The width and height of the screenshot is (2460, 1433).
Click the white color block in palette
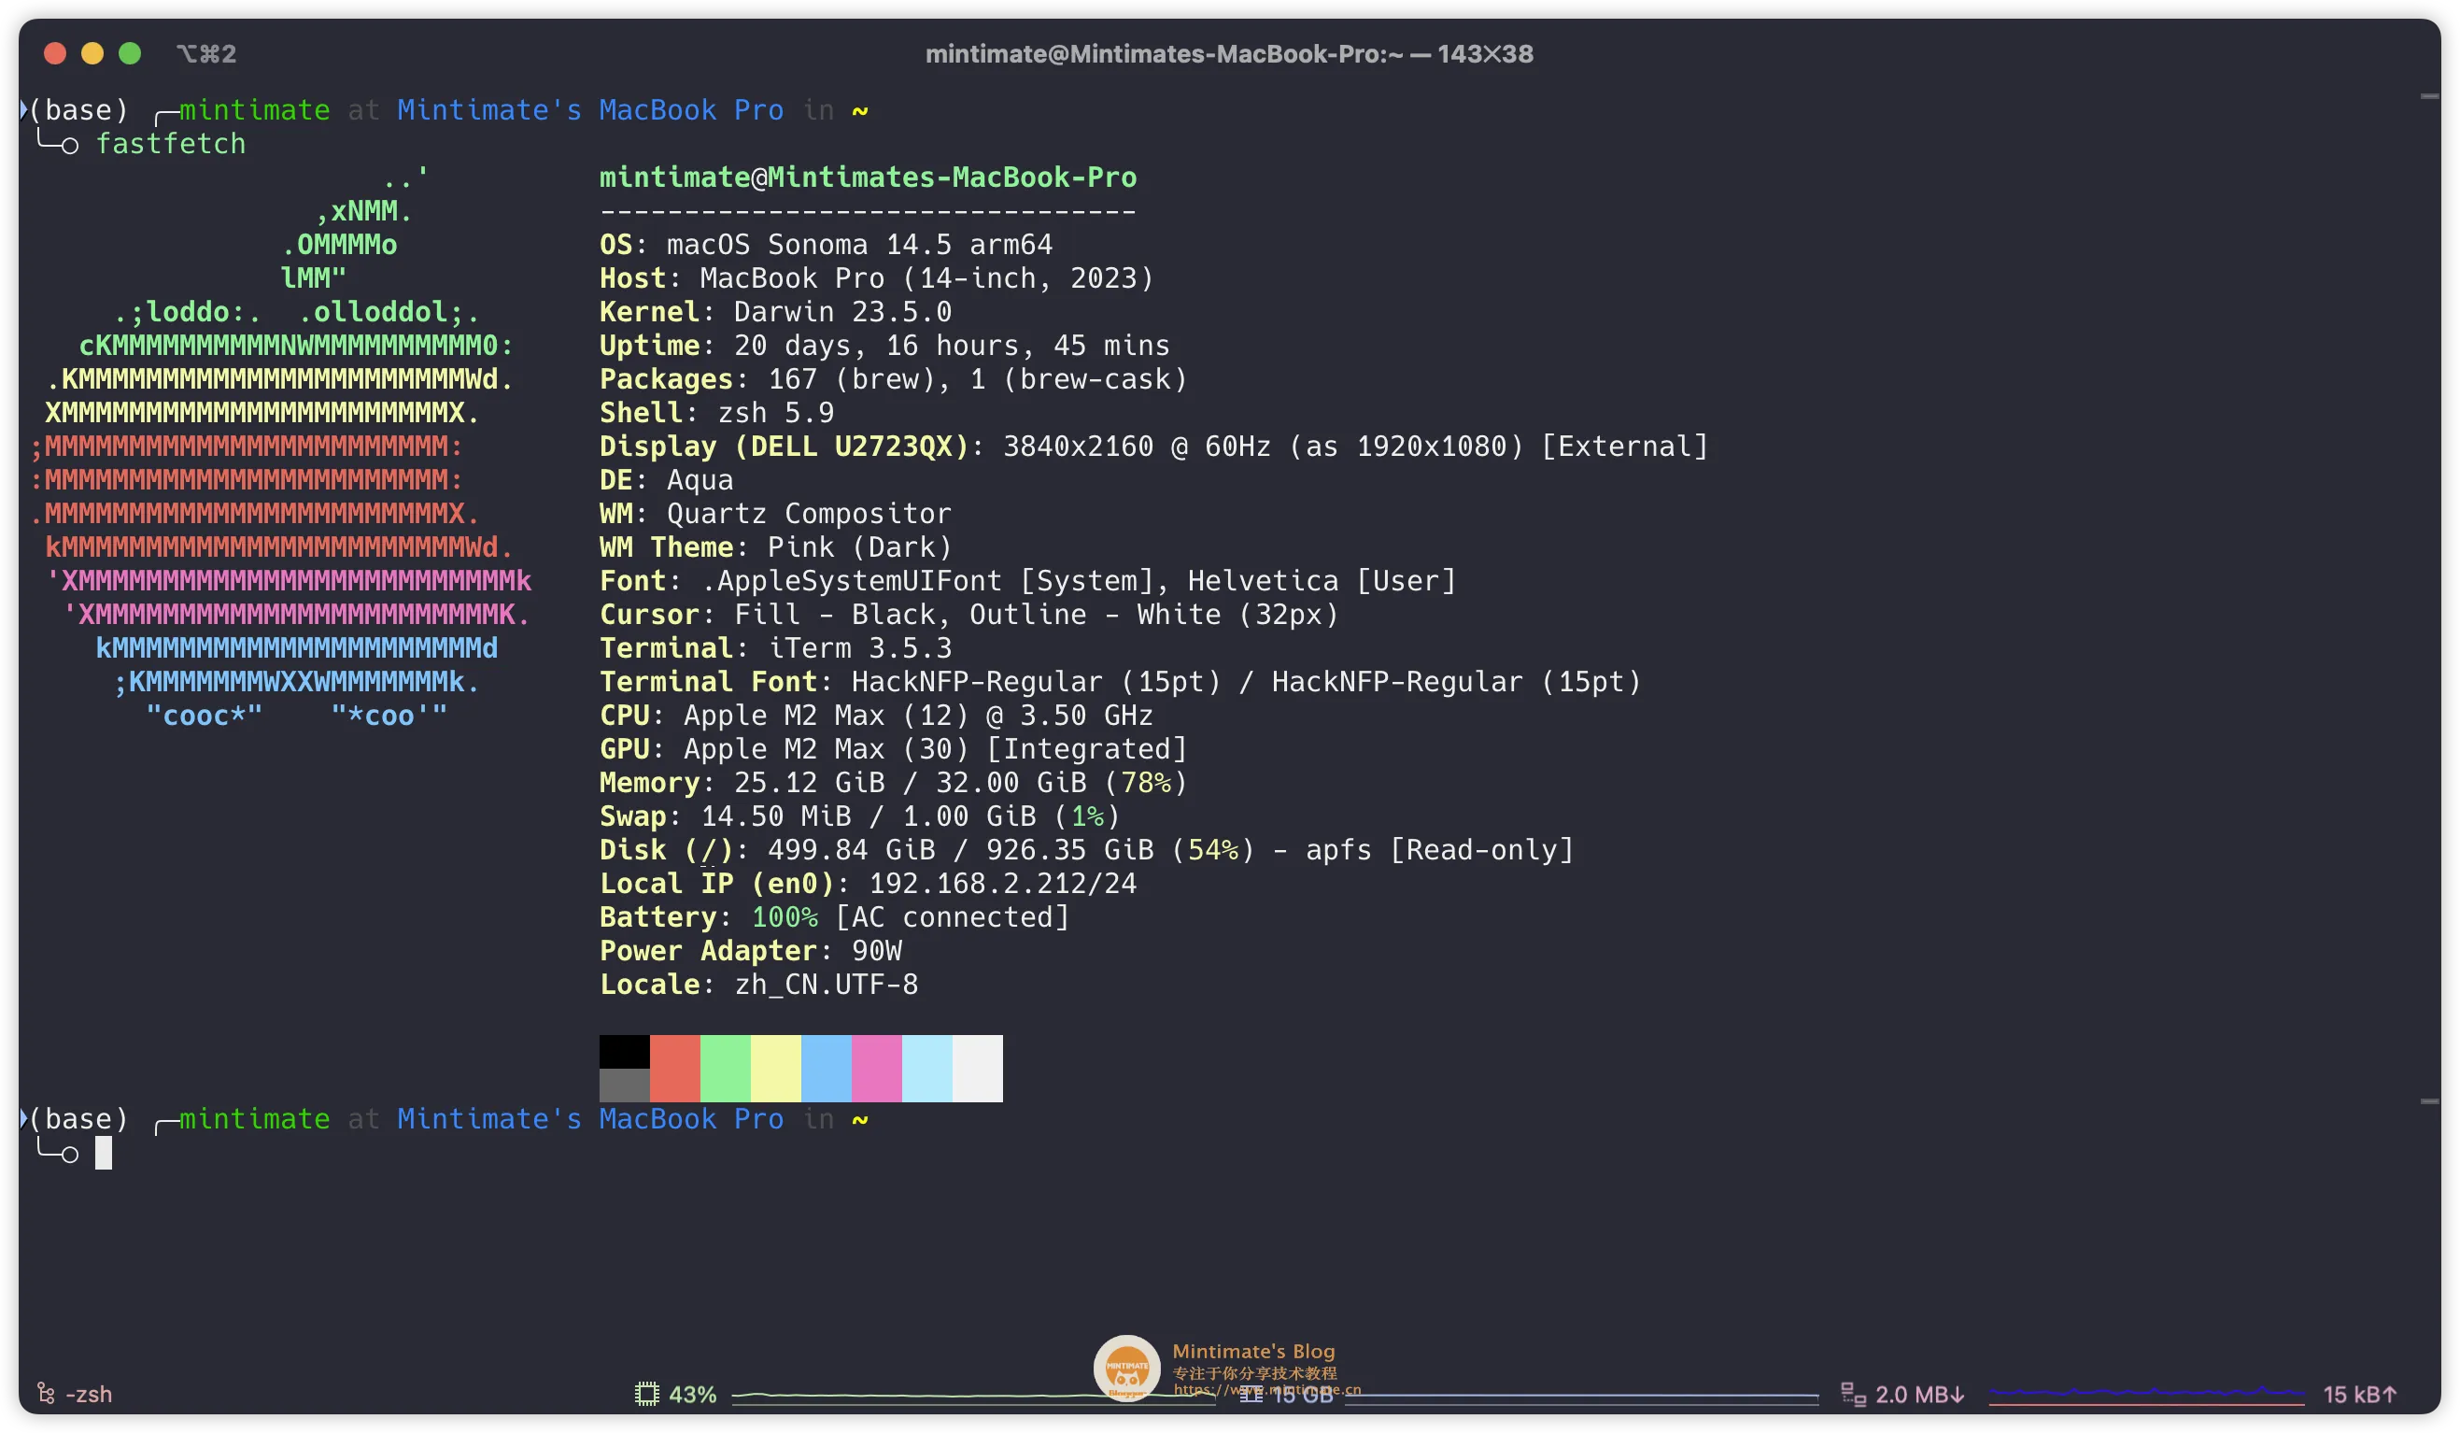978,1068
